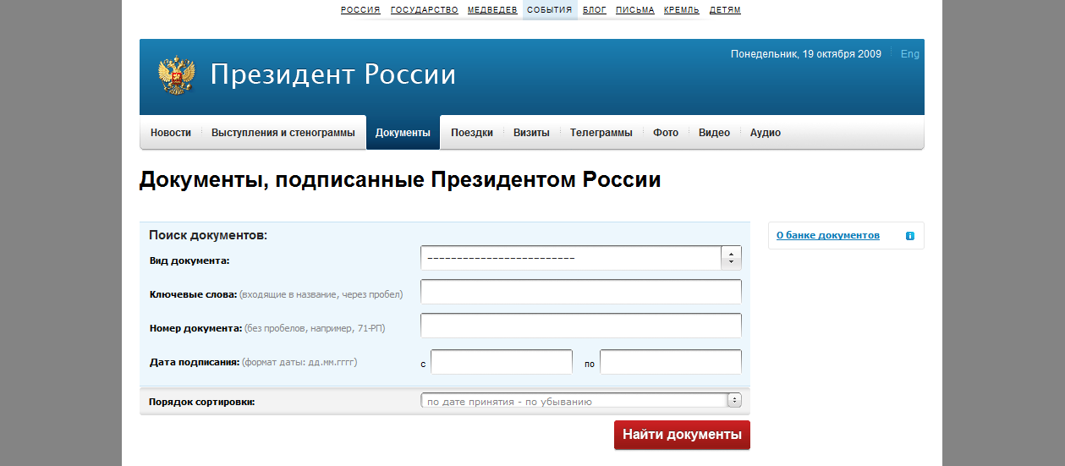Open the Порядок сортировки dropdown
Viewport: 1065px width, 466px height.
(580, 401)
